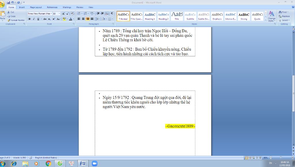Screen dimensions: 295x167
Task: Redo the last action
Action: coord(18,2)
